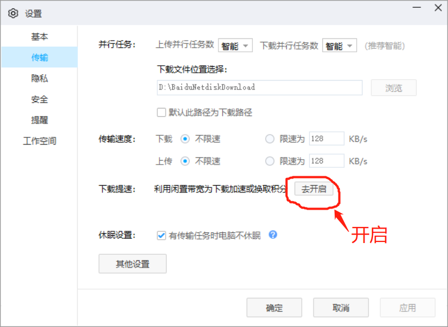Switch to 隐私 settings tab
The image size is (448, 327).
coord(39,78)
